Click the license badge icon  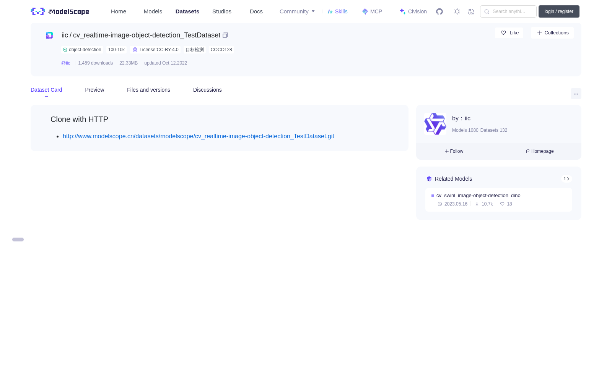tap(135, 50)
